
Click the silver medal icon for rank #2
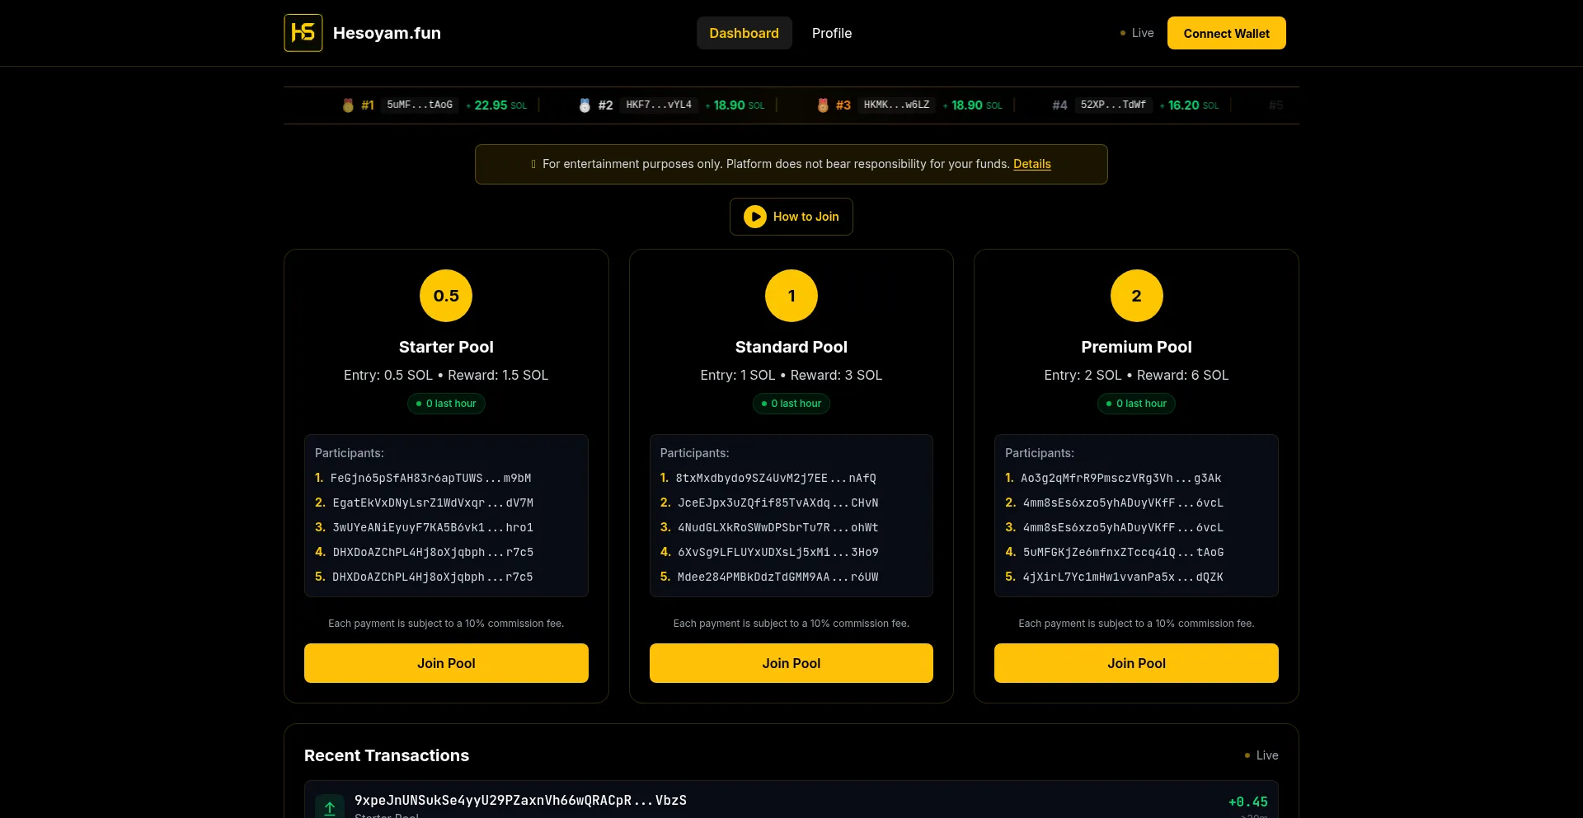pyautogui.click(x=585, y=105)
